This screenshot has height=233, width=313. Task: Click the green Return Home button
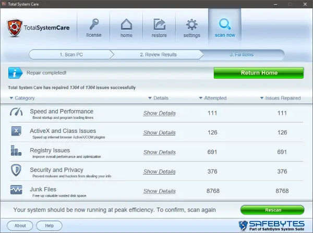point(259,73)
